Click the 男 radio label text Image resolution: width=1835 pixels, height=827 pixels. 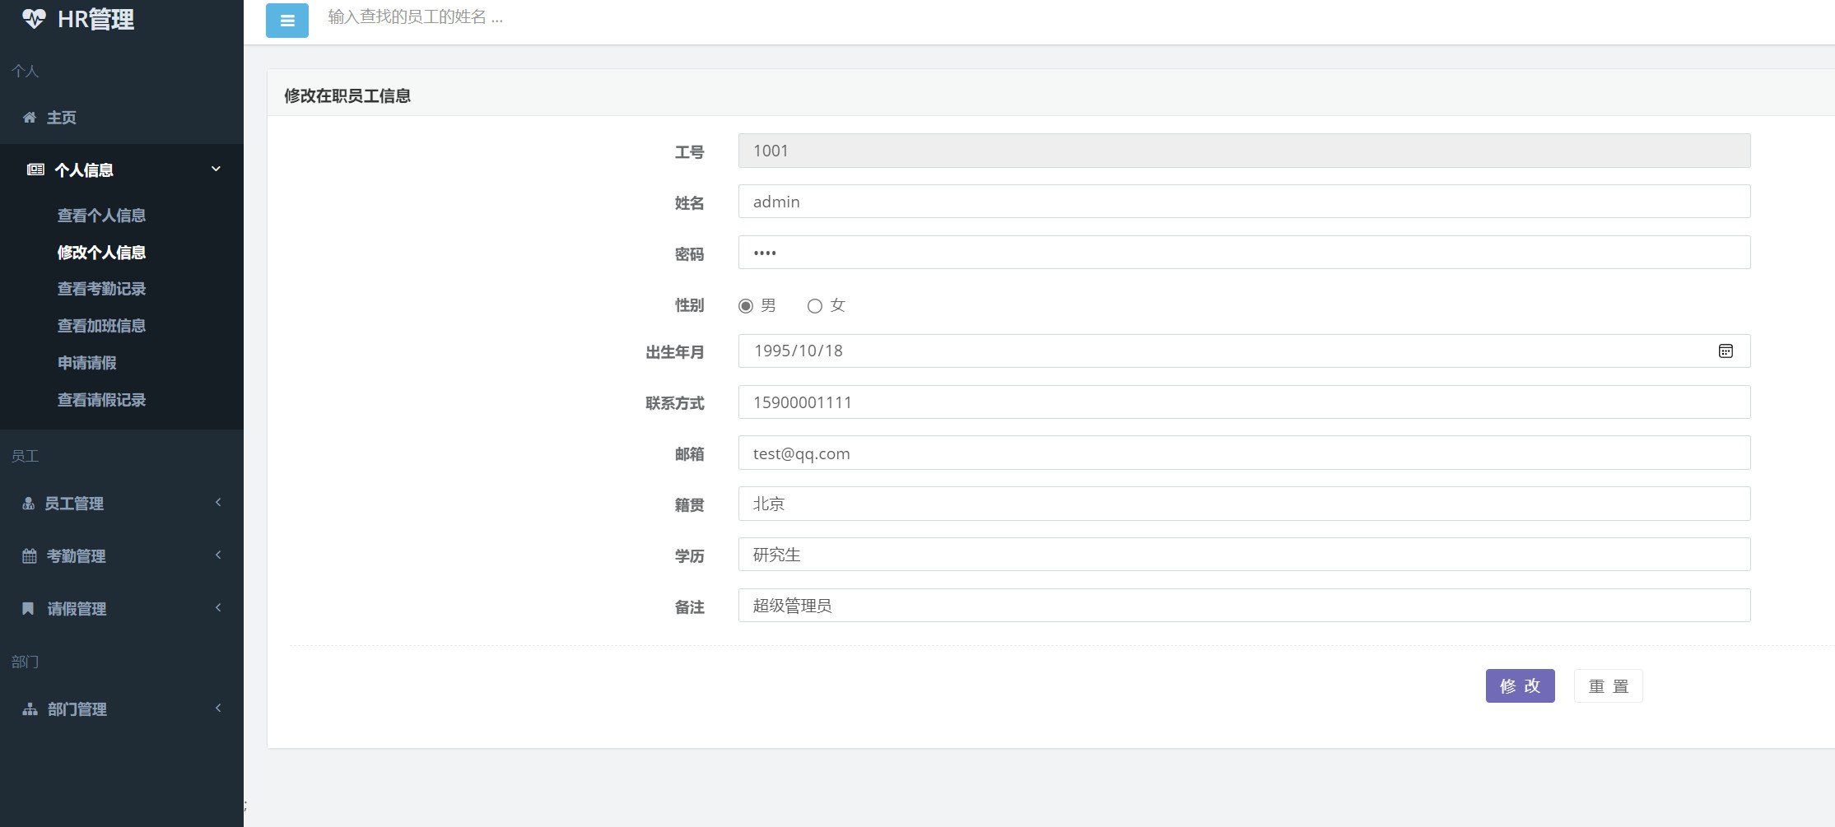[x=768, y=306]
